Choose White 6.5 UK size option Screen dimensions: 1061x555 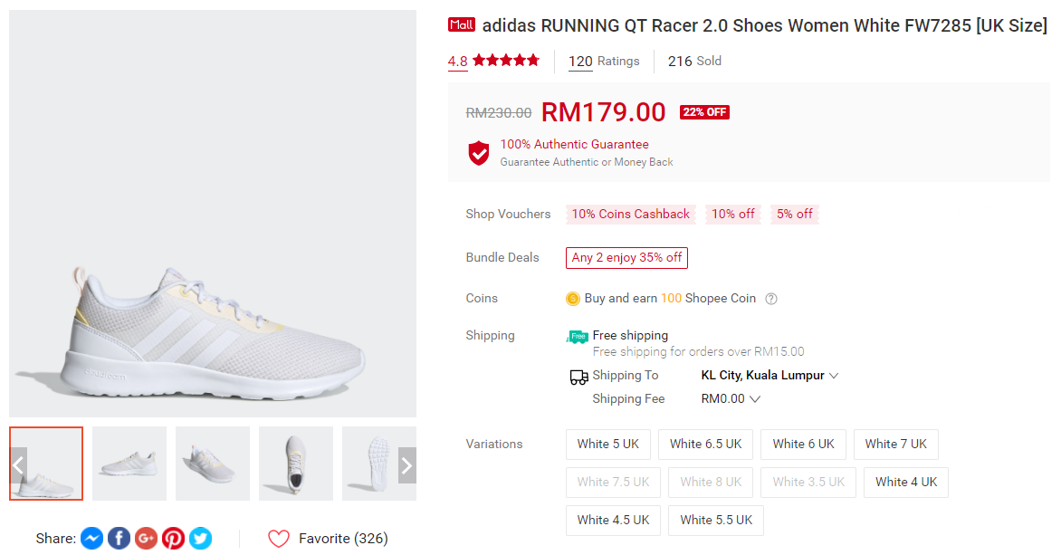[x=705, y=445]
